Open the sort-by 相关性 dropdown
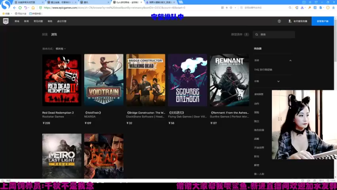Image resolution: width=337 pixels, height=190 pixels. click(61, 49)
